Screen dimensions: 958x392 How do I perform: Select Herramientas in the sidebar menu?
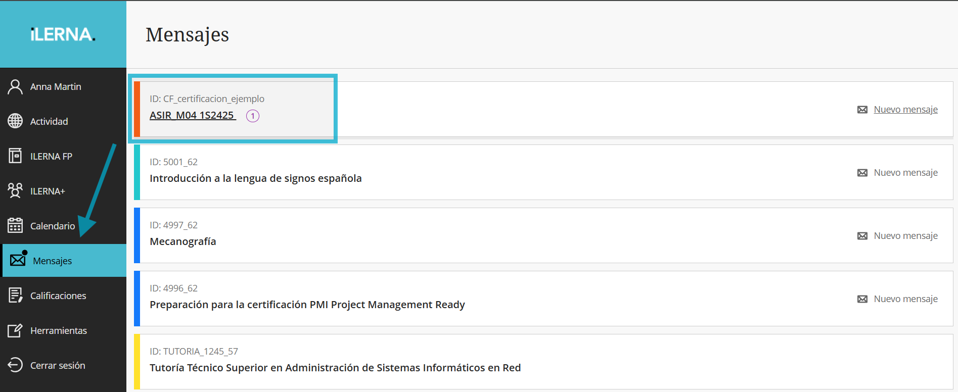[59, 330]
